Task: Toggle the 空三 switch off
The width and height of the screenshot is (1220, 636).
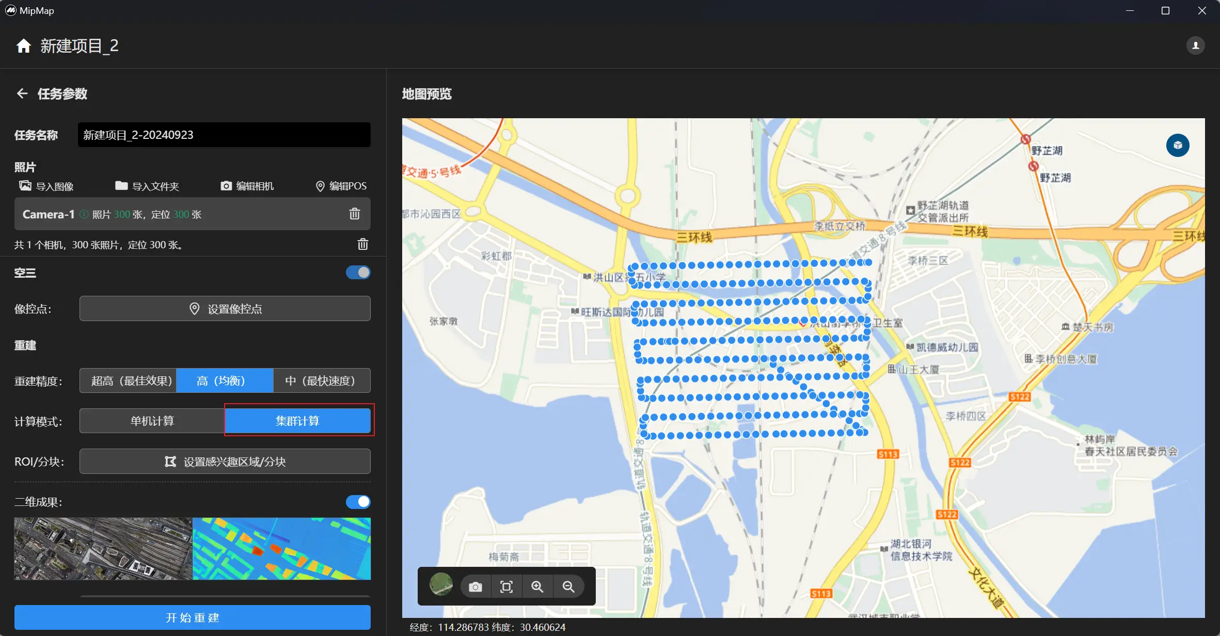Action: 358,273
